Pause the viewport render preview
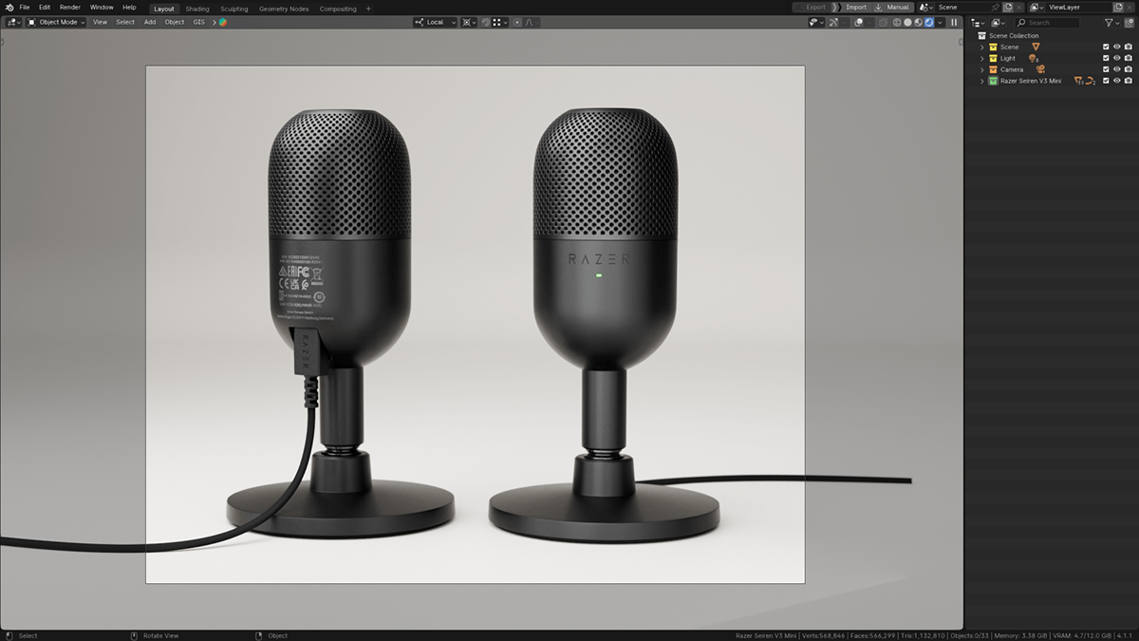The width and height of the screenshot is (1139, 641). pyautogui.click(x=954, y=22)
